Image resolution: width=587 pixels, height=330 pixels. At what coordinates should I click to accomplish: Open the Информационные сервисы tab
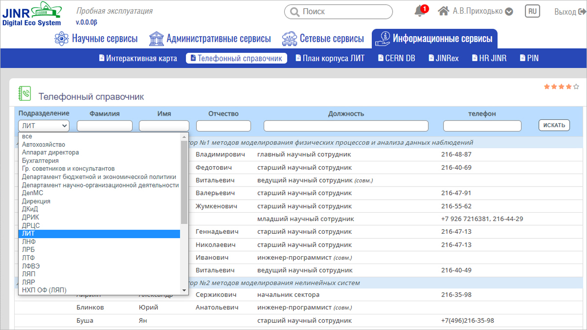[x=435, y=38]
